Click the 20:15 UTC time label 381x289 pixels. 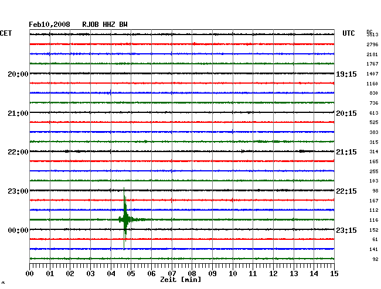(346, 113)
